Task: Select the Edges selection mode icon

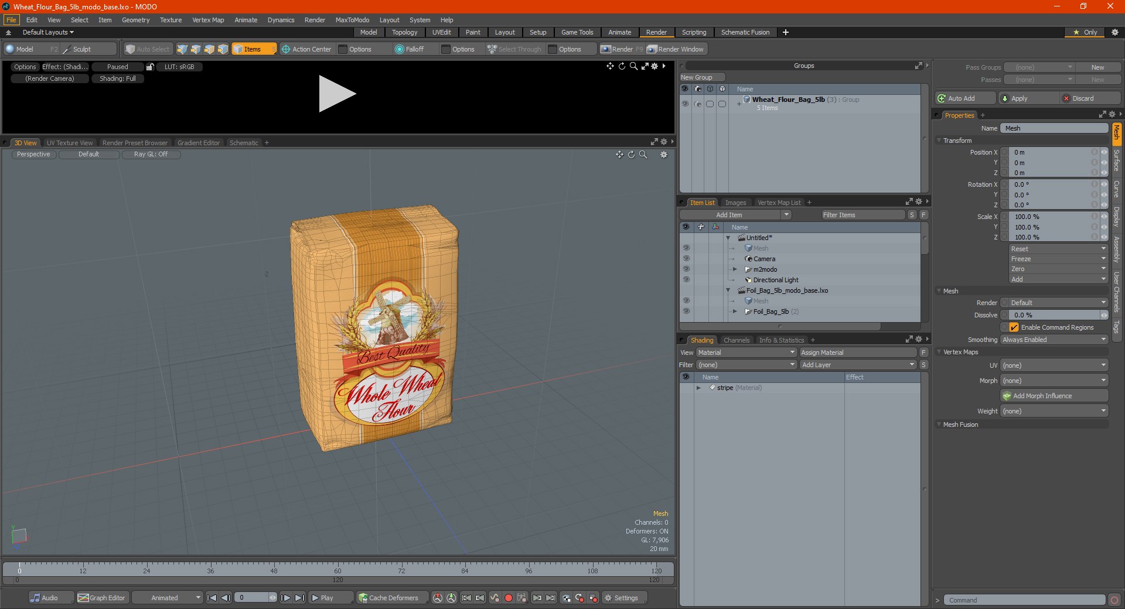Action: click(x=196, y=49)
